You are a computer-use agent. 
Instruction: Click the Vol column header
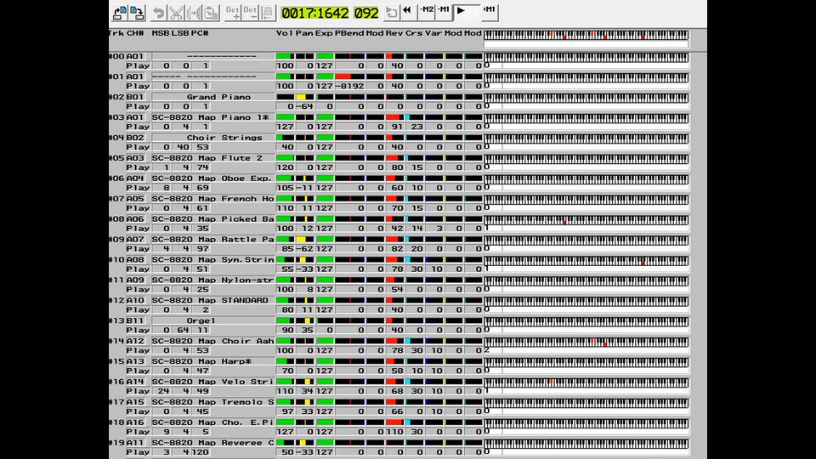pos(284,33)
